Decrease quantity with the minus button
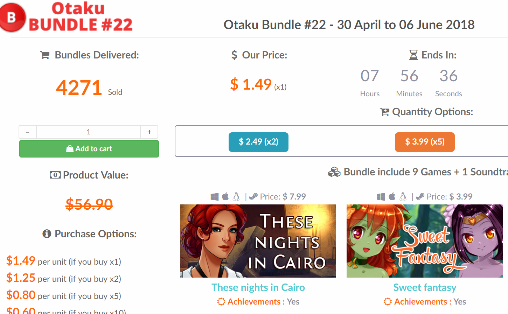The height and width of the screenshot is (314, 508). (28, 132)
